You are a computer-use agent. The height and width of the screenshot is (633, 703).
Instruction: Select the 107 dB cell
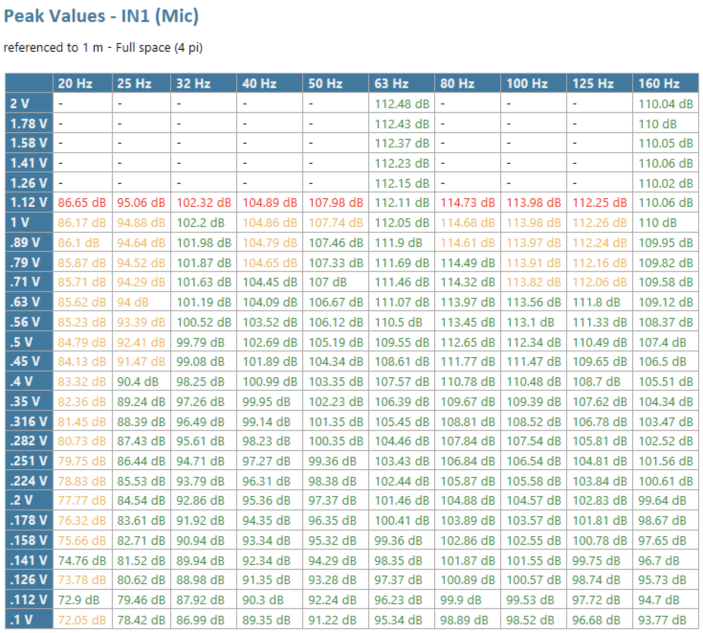pyautogui.click(x=336, y=283)
